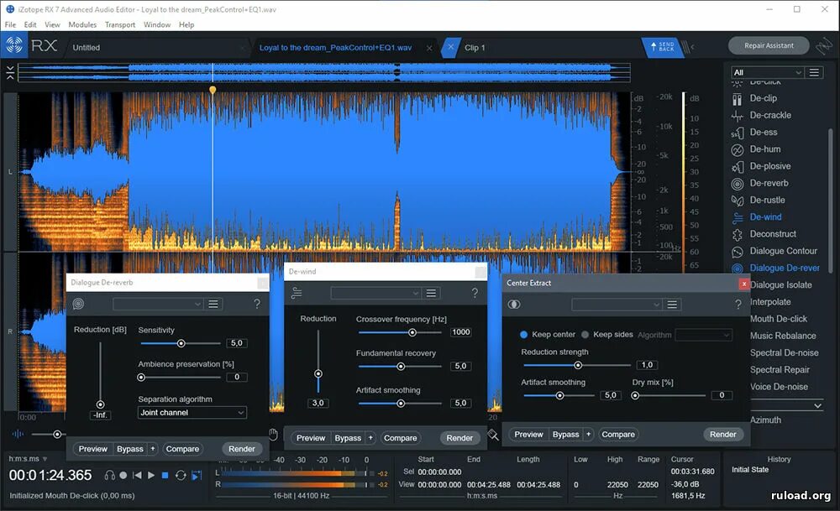This screenshot has height=511, width=840.
Task: Select the grab hand tool icon
Action: (x=273, y=435)
